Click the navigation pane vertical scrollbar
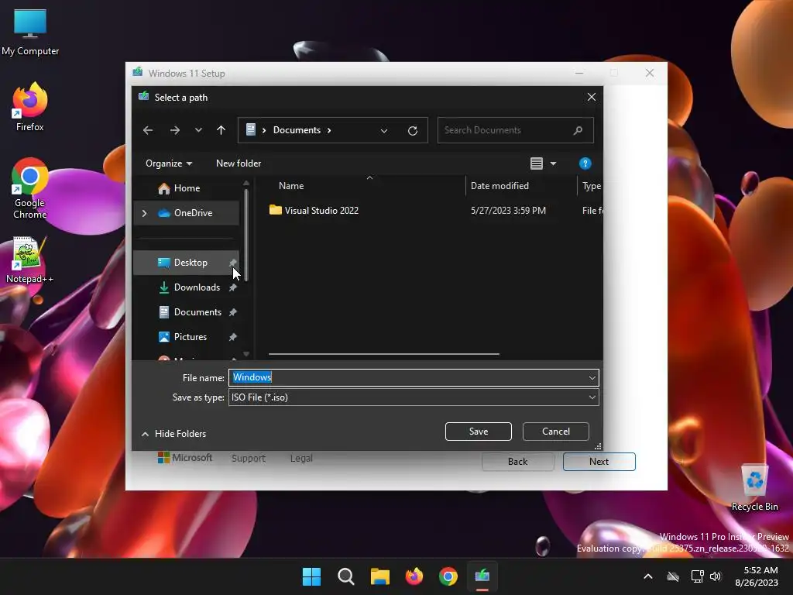 (246, 235)
